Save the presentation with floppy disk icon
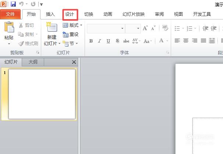223x154 pixels. click(13, 4)
